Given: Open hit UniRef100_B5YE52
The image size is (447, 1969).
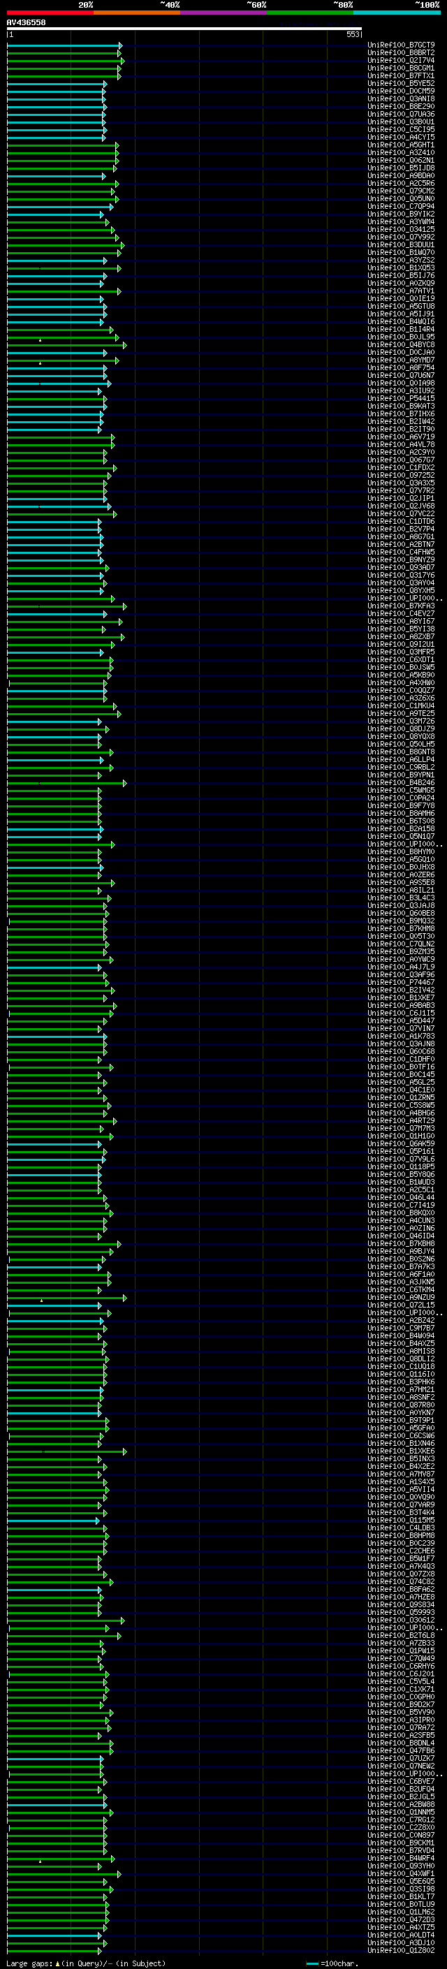Looking at the screenshot, I should [401, 83].
